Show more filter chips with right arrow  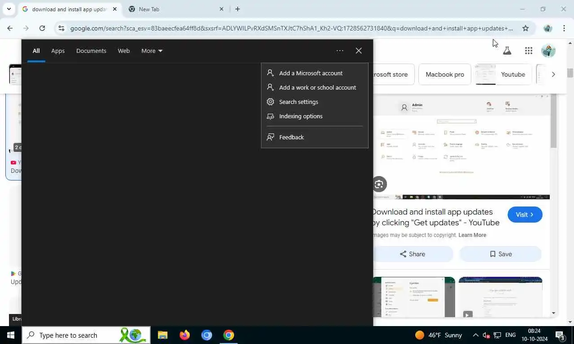(x=553, y=74)
